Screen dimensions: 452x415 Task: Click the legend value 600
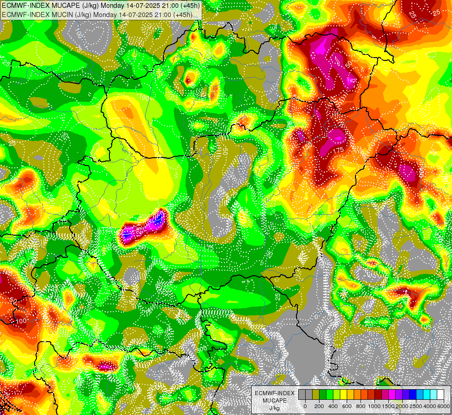347,406
